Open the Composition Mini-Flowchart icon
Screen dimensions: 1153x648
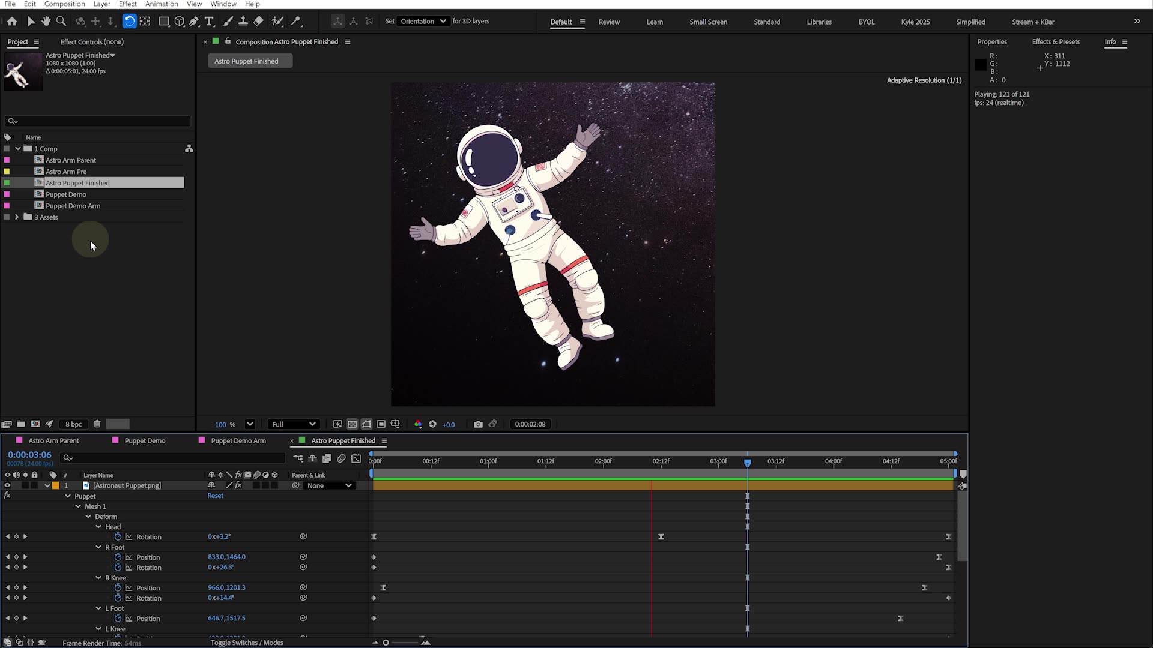click(x=298, y=458)
